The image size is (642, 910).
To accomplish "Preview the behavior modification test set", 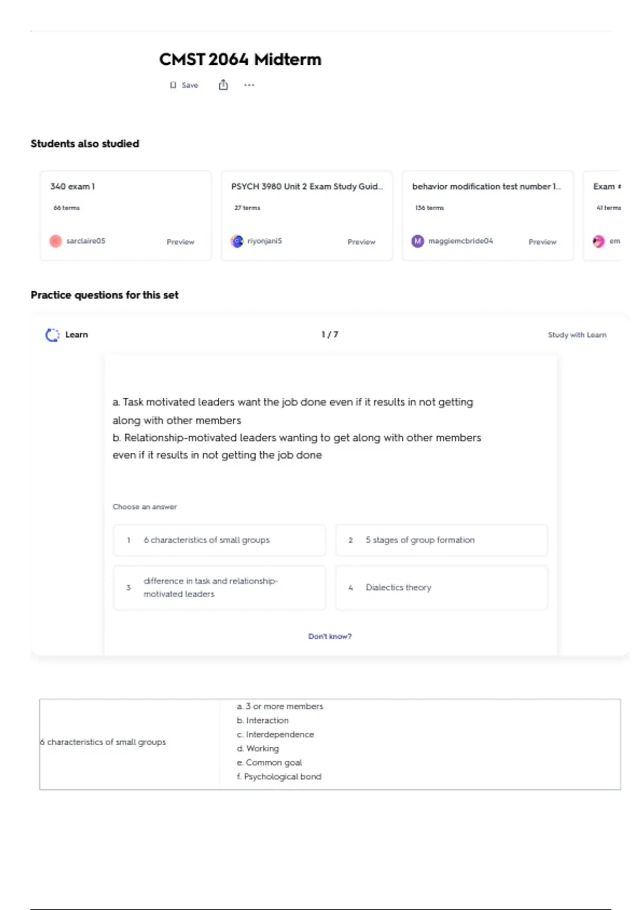I will tap(542, 242).
